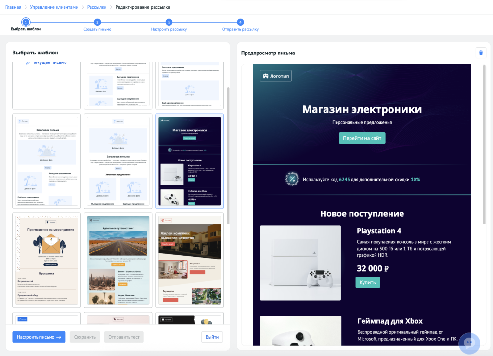
Task: Select step circle 2 'Создать письмо'
Action: (97, 22)
